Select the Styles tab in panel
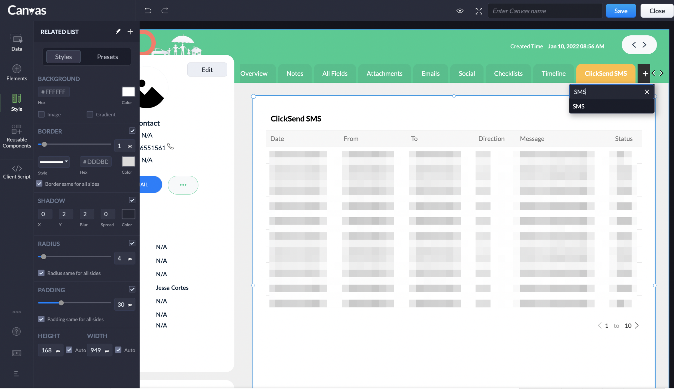The image size is (674, 389). [63, 57]
